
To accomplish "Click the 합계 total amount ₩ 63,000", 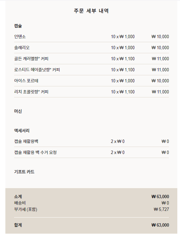I will (160, 225).
